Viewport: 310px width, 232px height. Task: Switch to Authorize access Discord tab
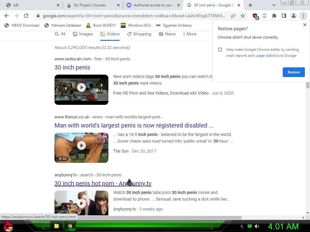(153, 5)
